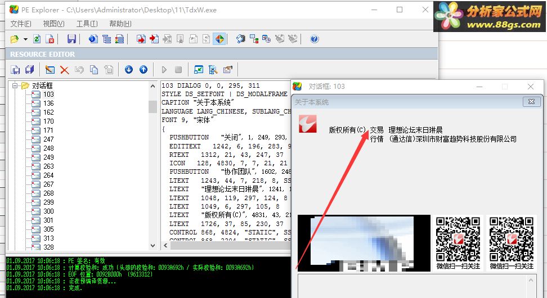547x298 pixels.
Task: Open a file with the folder icon
Action: coord(14,39)
